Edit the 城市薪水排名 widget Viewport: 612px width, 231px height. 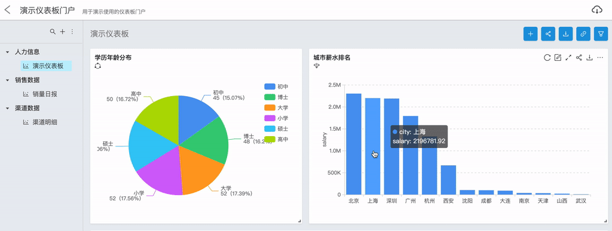point(558,58)
